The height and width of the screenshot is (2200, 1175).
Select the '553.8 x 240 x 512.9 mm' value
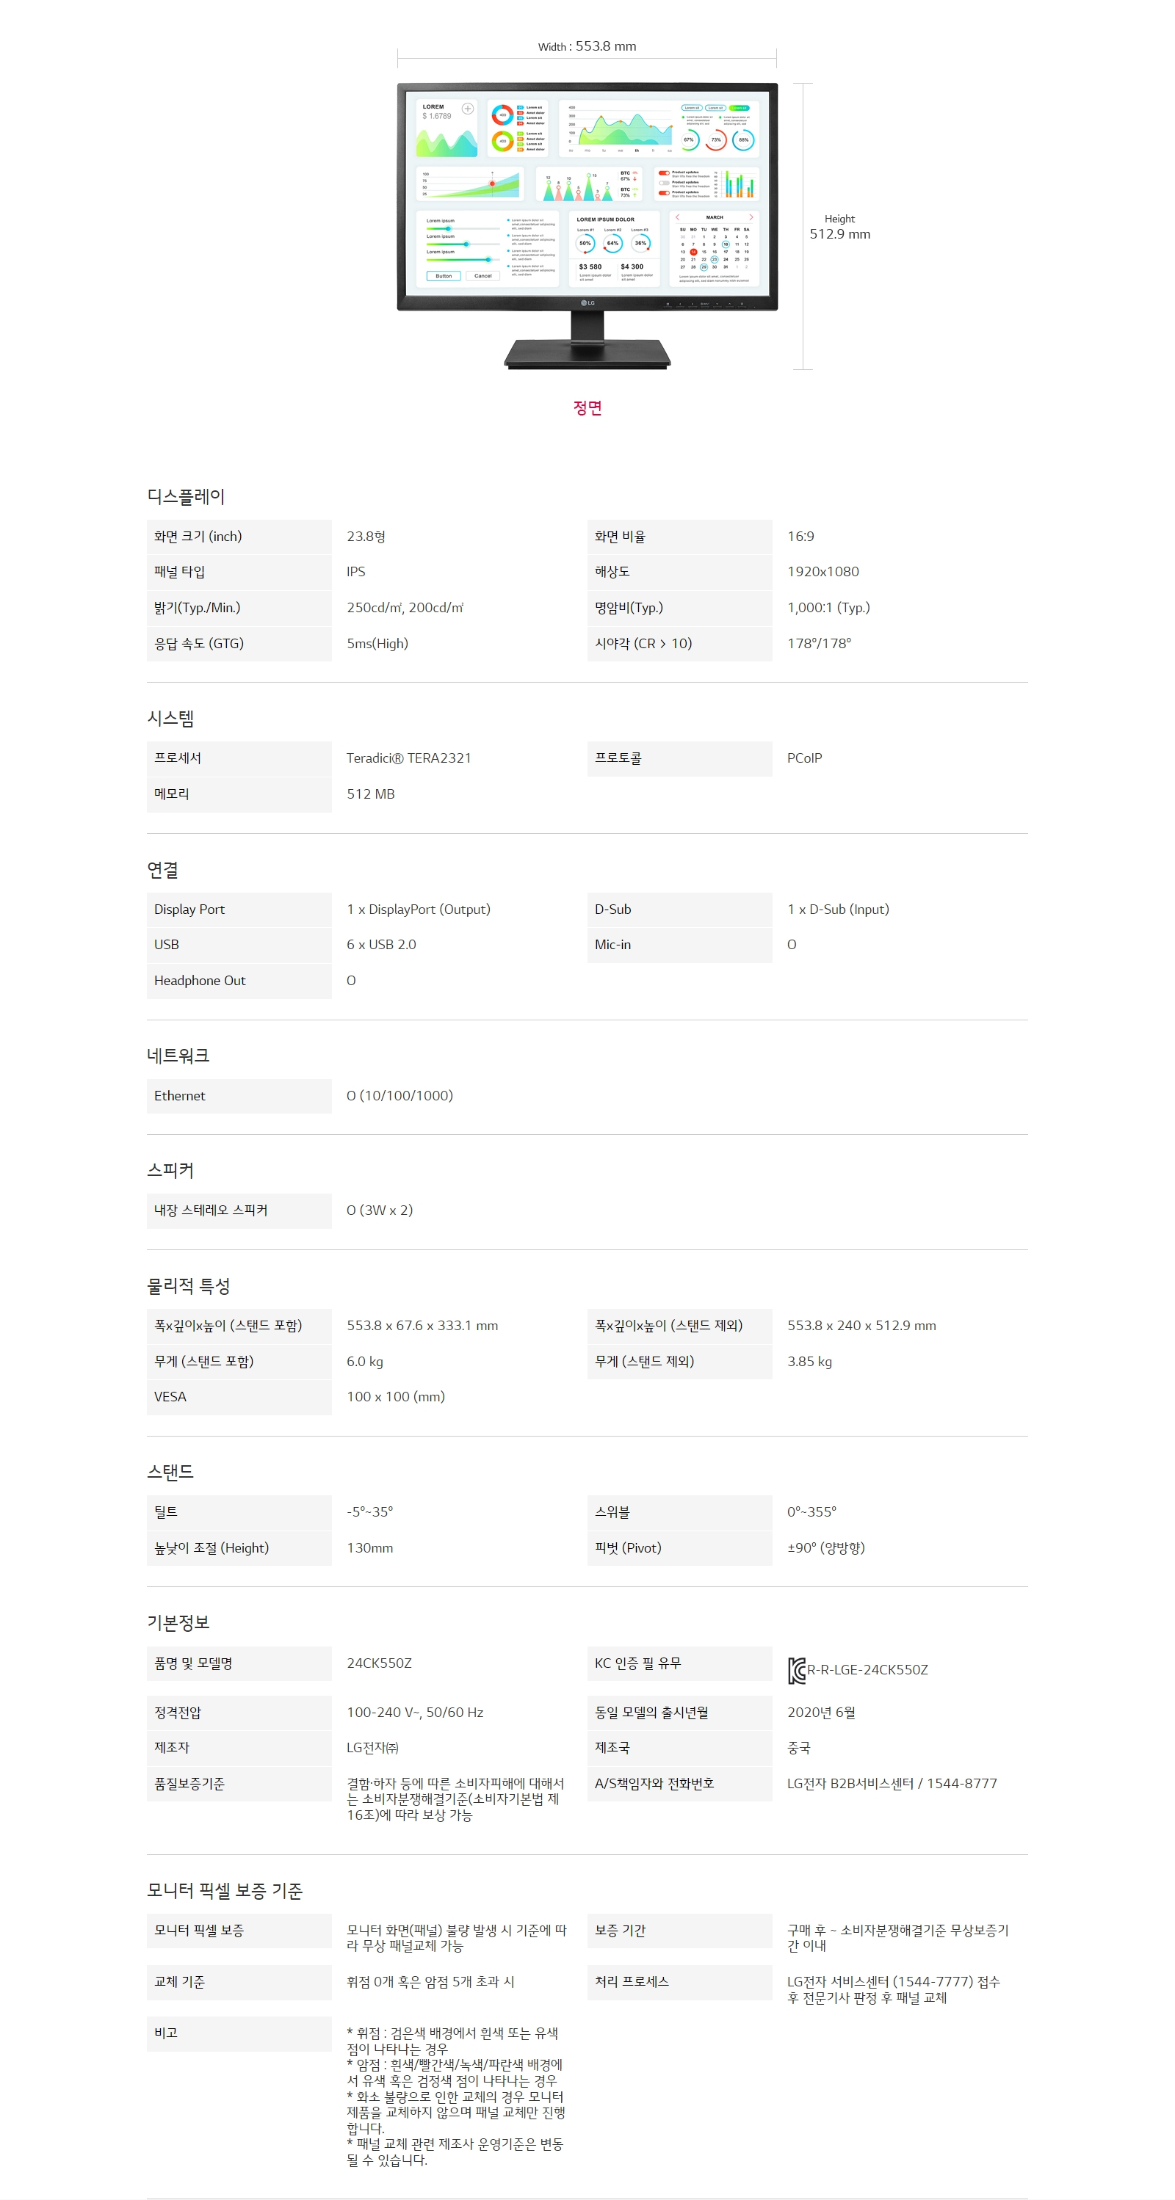pos(861,1326)
